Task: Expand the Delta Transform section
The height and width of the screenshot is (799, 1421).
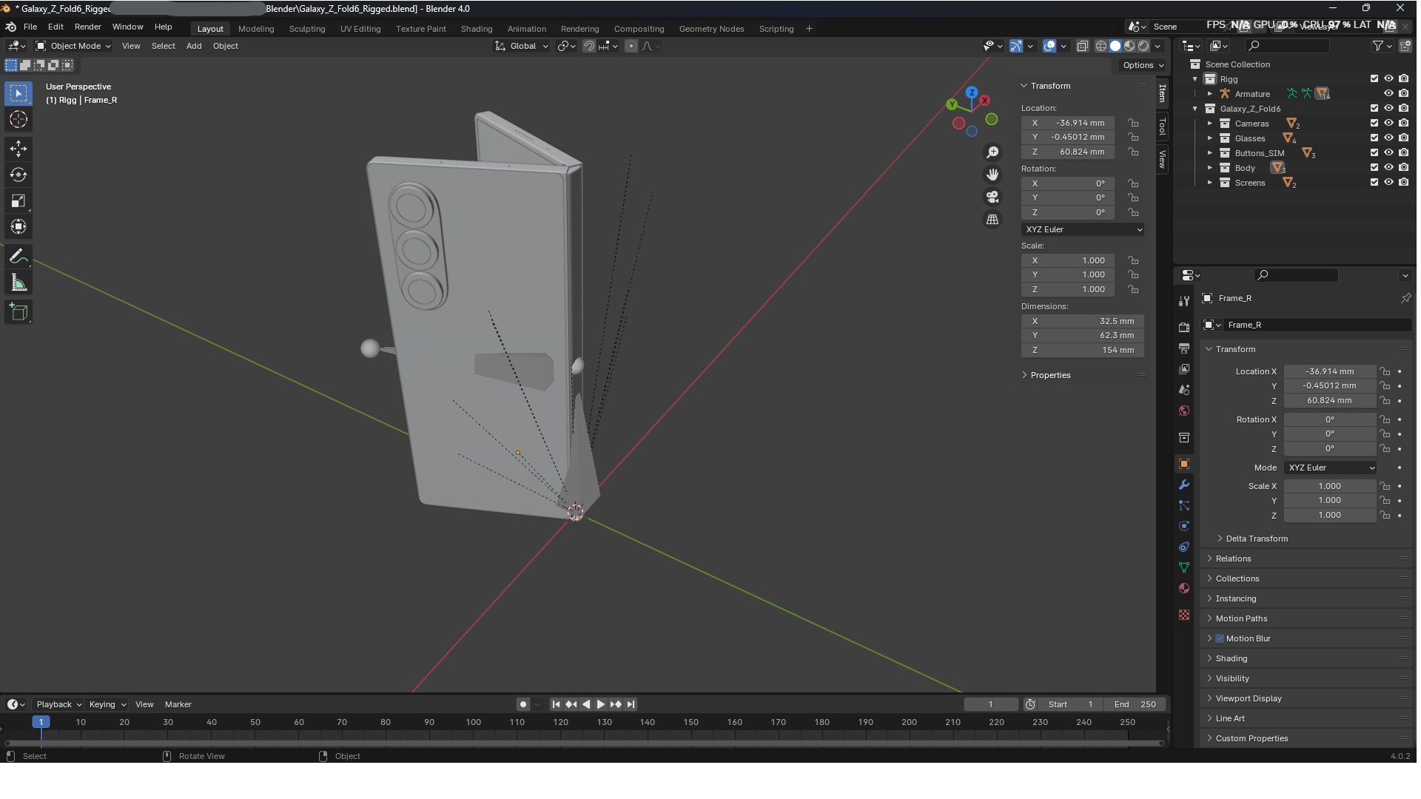Action: (x=1256, y=539)
